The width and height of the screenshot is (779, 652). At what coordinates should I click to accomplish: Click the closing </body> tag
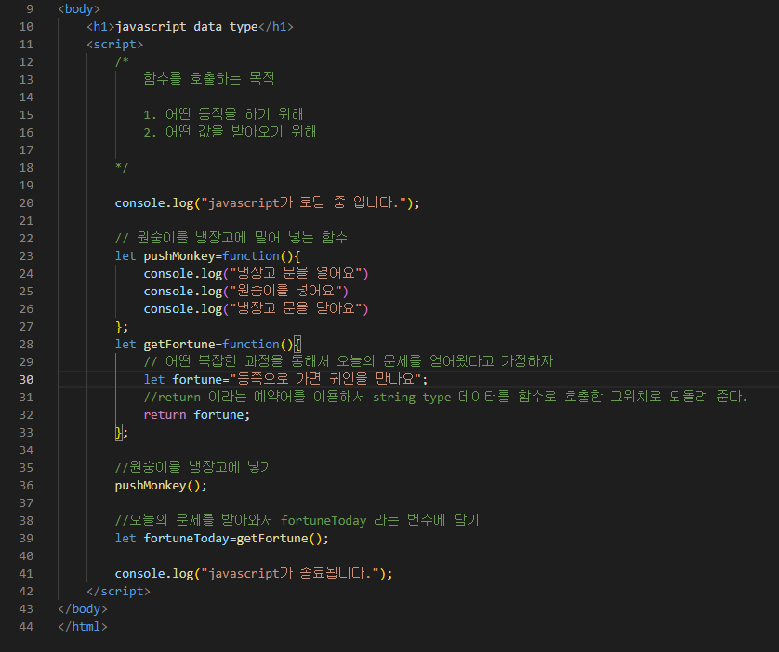(x=83, y=609)
